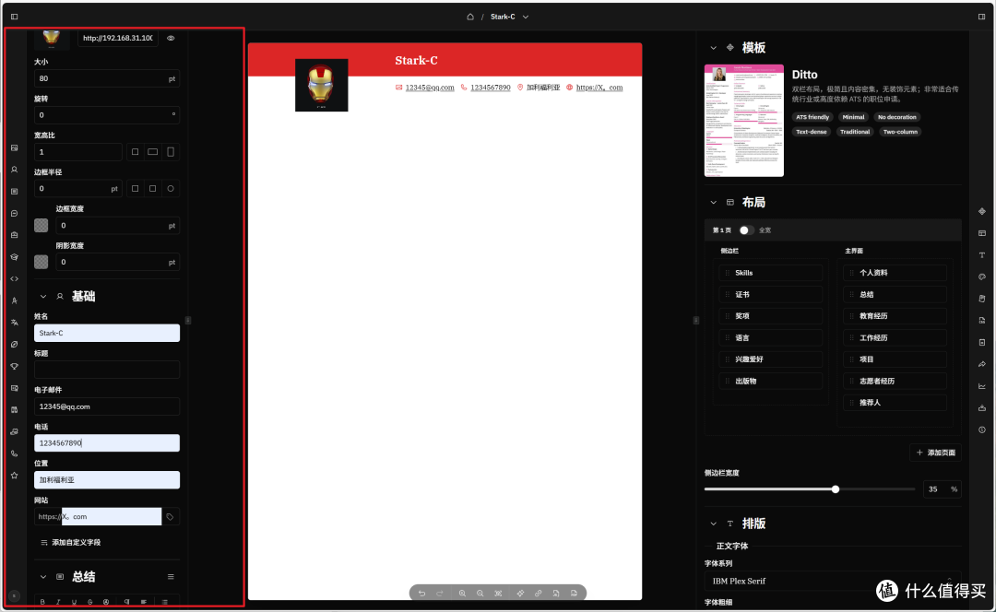Copy resume link from bottom toolbar
The width and height of the screenshot is (996, 612).
point(538,593)
